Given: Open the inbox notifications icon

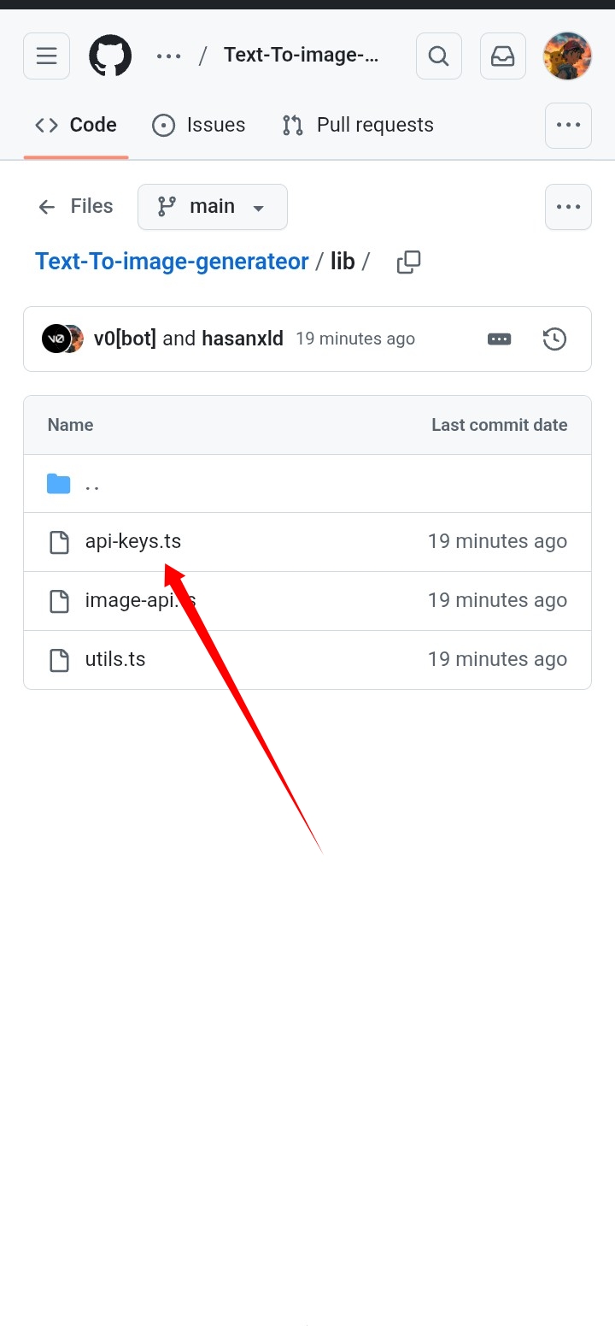Looking at the screenshot, I should pyautogui.click(x=503, y=56).
